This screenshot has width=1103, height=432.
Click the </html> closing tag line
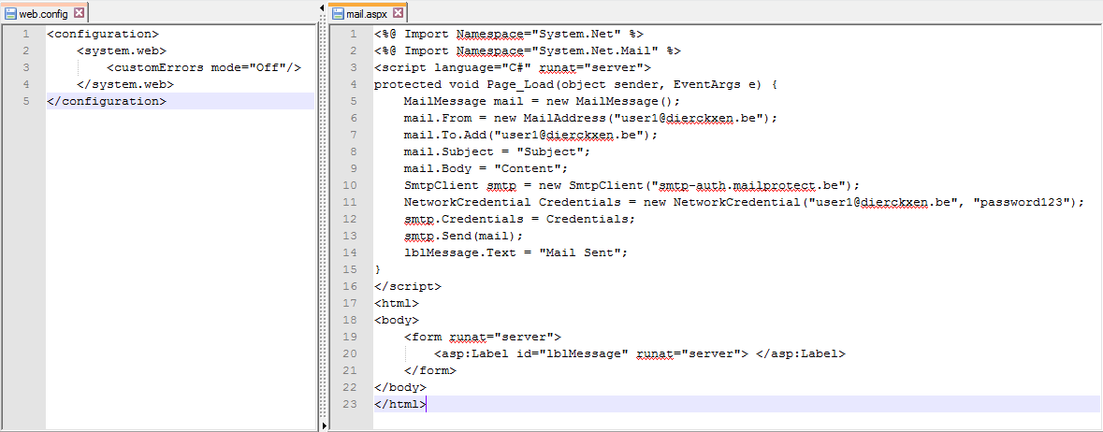tap(400, 405)
